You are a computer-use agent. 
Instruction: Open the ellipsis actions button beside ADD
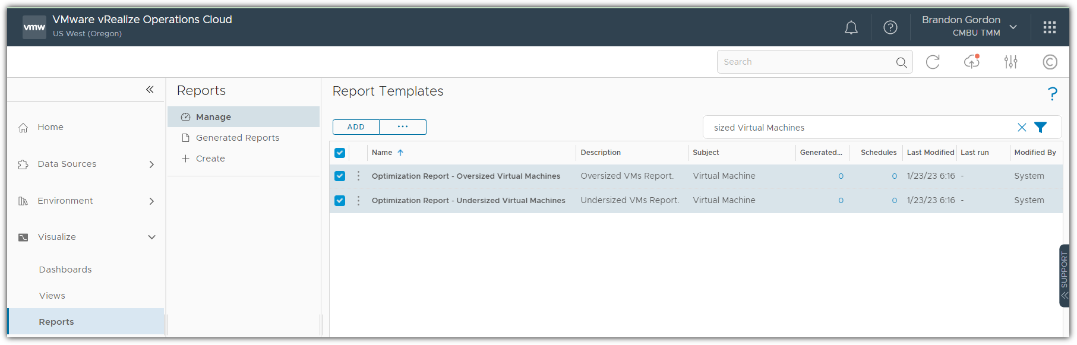[x=403, y=127]
